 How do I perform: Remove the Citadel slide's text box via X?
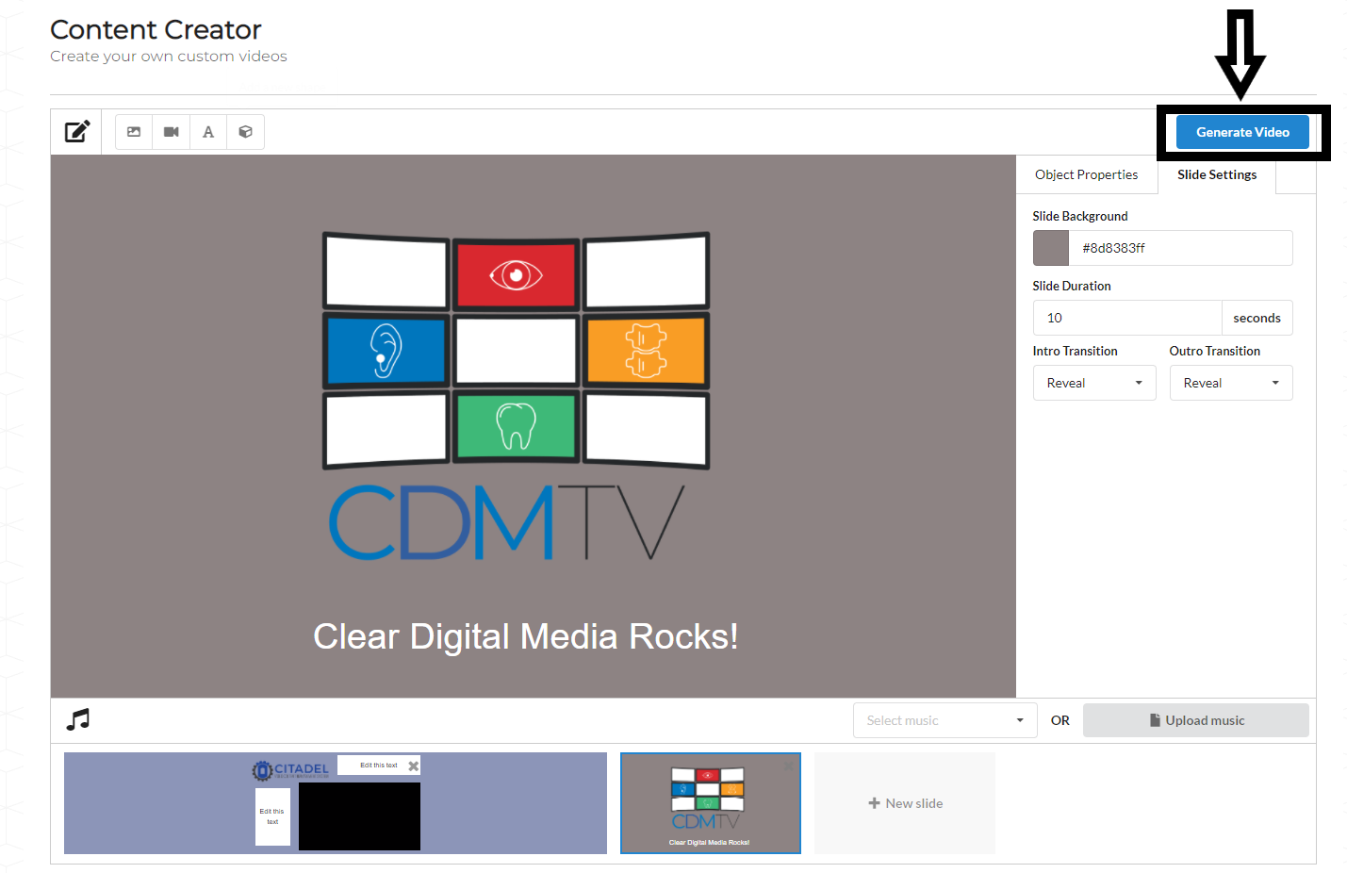[x=413, y=766]
